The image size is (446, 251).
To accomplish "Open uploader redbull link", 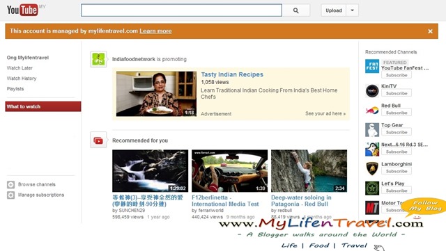I will [284, 211].
